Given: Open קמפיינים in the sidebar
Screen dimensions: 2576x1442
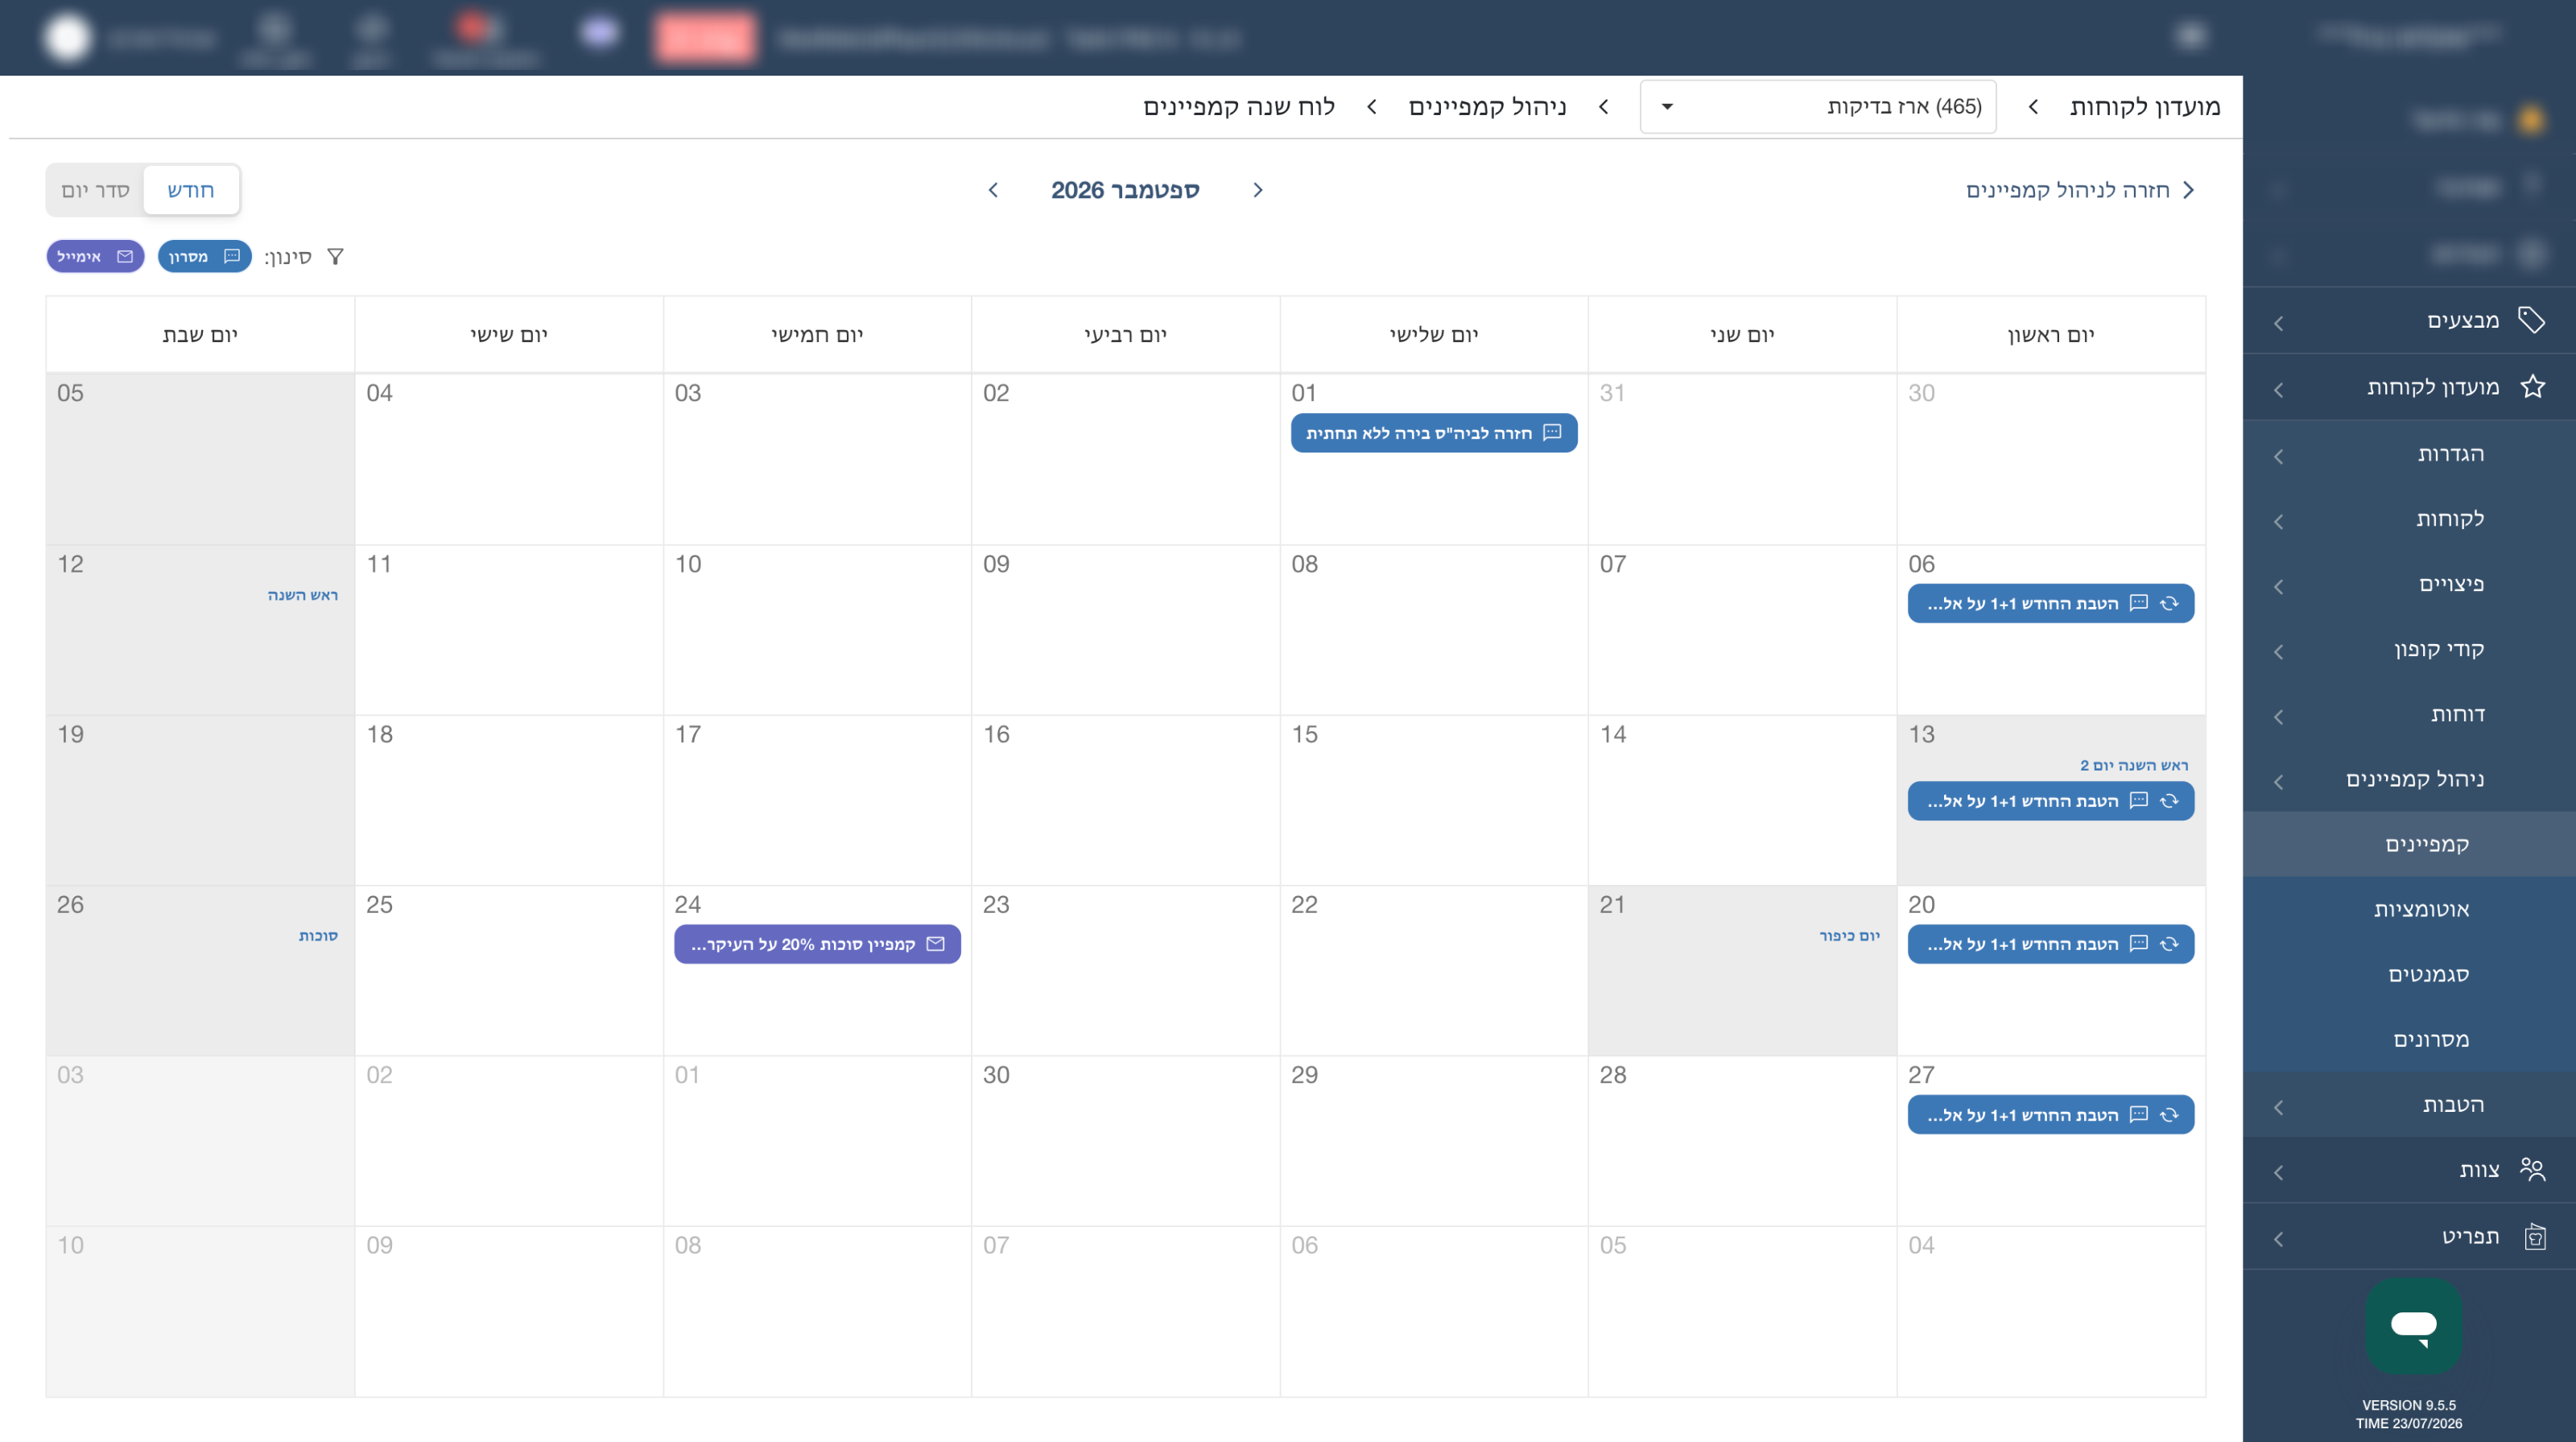Looking at the screenshot, I should pyautogui.click(x=2409, y=844).
